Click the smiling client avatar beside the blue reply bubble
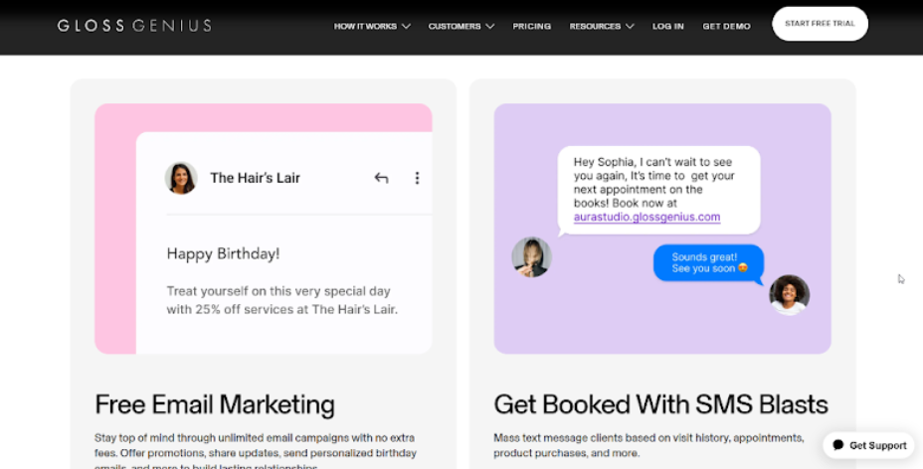Screen dimensions: 923x469 [x=790, y=294]
